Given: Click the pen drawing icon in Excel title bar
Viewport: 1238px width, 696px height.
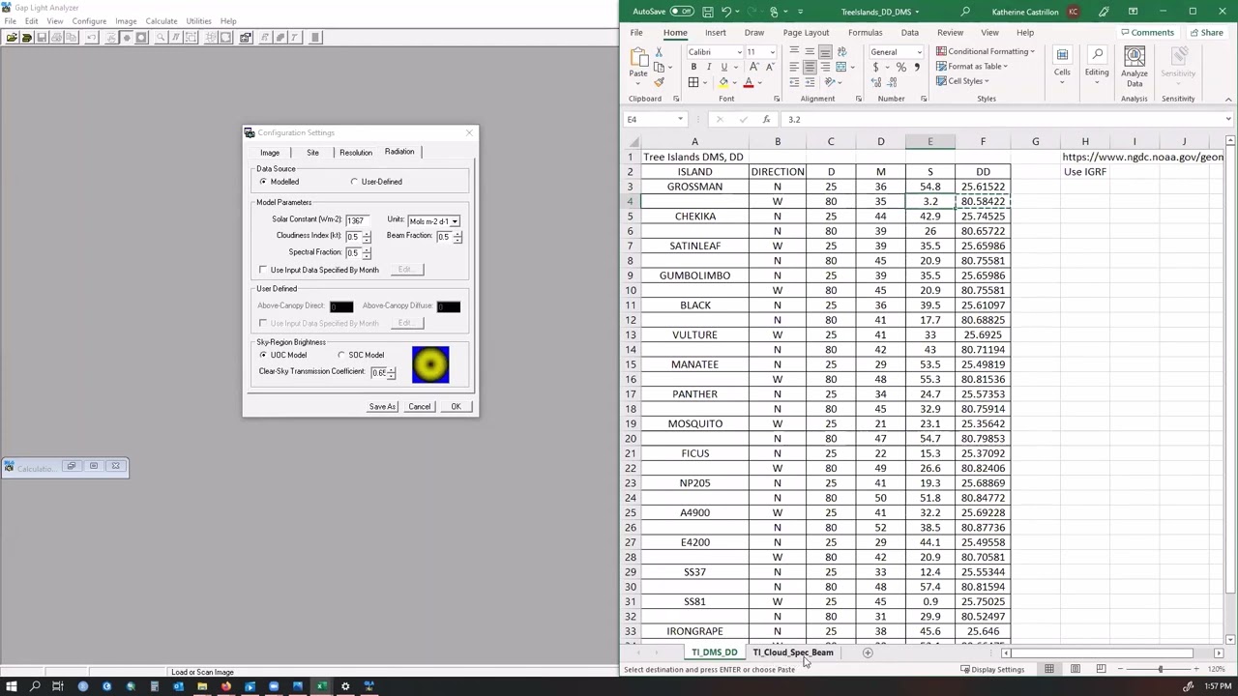Looking at the screenshot, I should (x=1105, y=12).
